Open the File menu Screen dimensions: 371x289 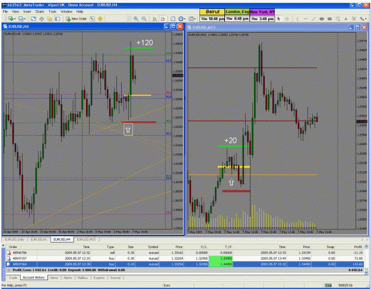click(5, 11)
